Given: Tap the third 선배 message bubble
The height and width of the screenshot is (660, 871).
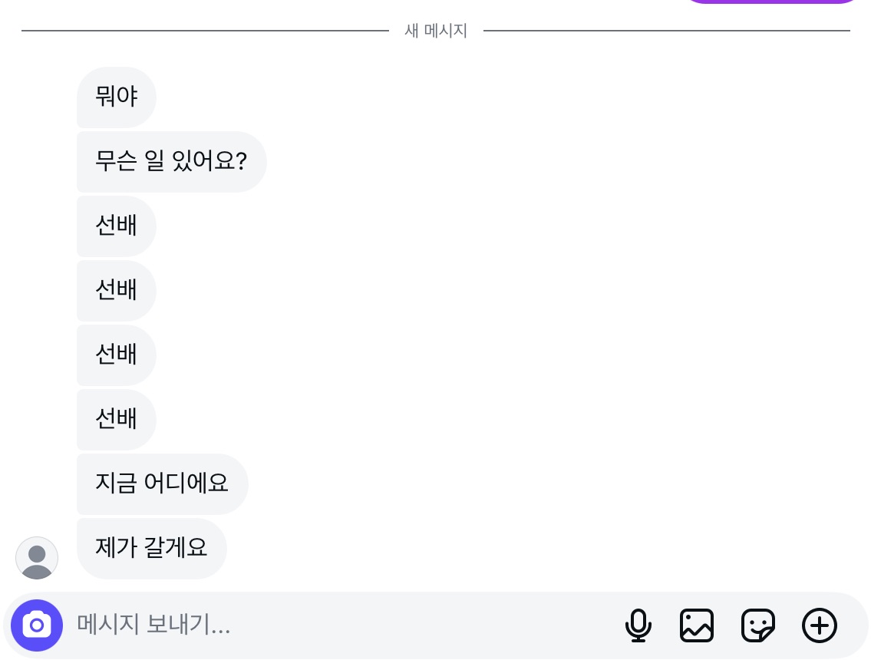Looking at the screenshot, I should click(117, 355).
